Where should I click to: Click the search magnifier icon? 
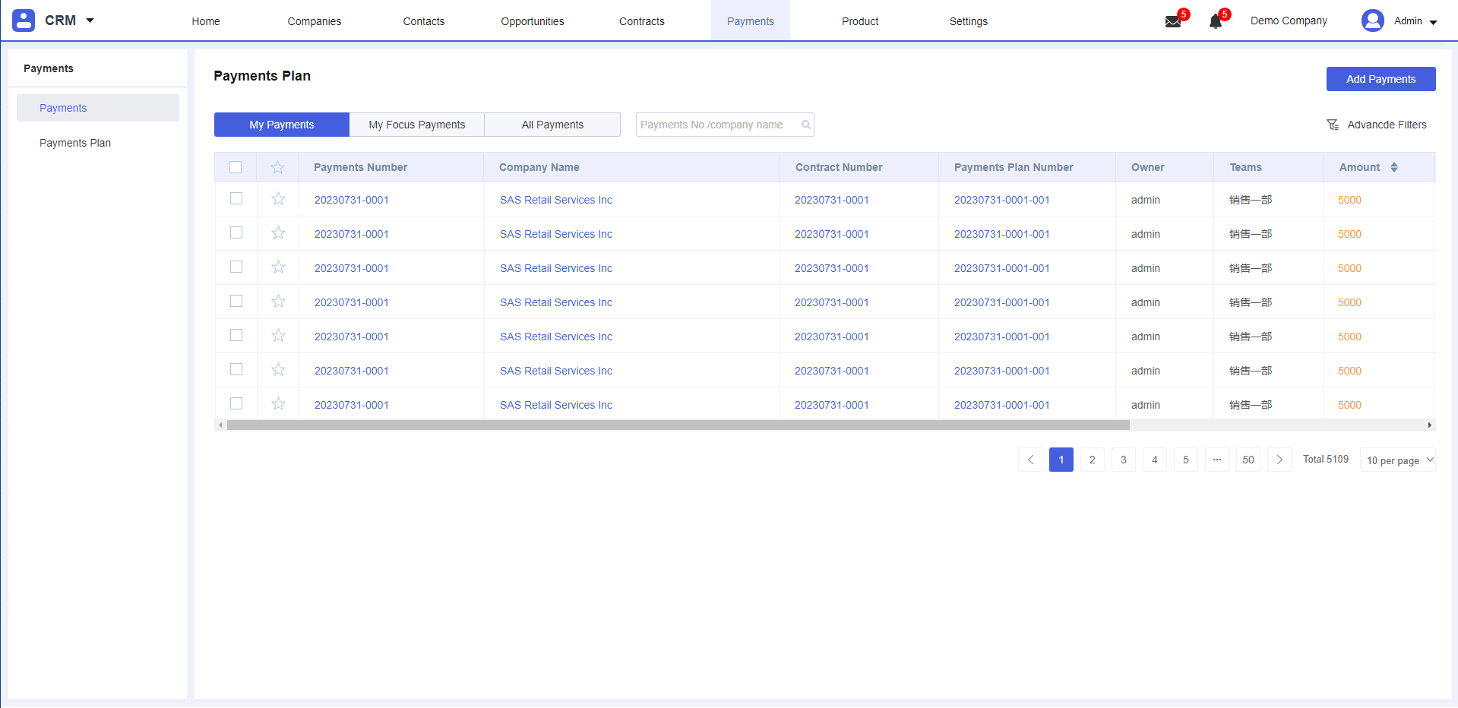[x=805, y=125]
